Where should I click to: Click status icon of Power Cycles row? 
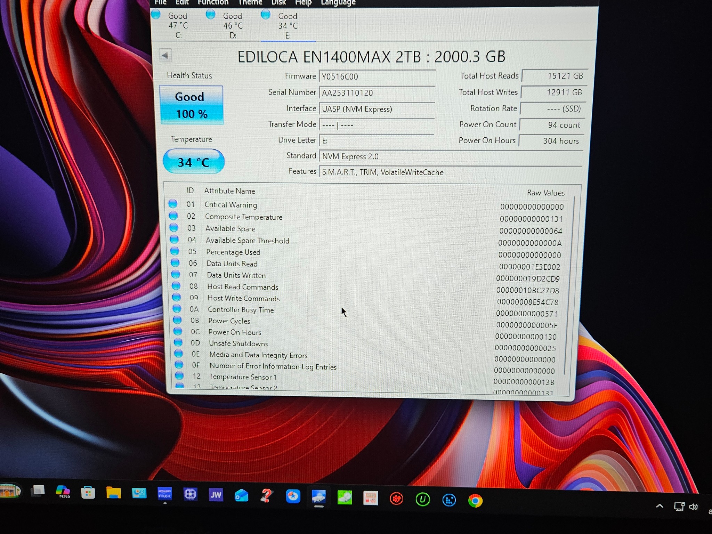click(177, 320)
